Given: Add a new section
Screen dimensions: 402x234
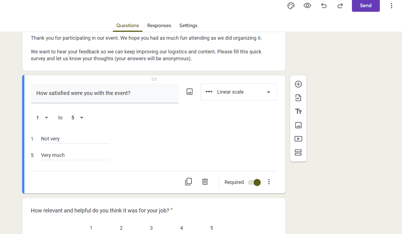Looking at the screenshot, I should (x=298, y=152).
